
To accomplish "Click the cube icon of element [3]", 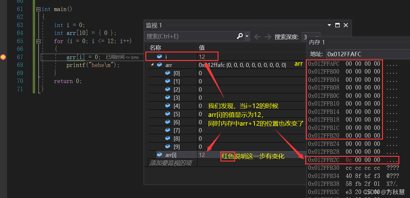I will coord(168,97).
